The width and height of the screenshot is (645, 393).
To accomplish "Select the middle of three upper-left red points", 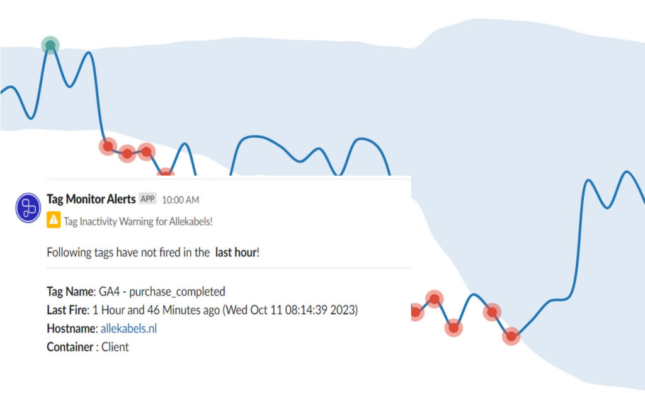I will (127, 153).
